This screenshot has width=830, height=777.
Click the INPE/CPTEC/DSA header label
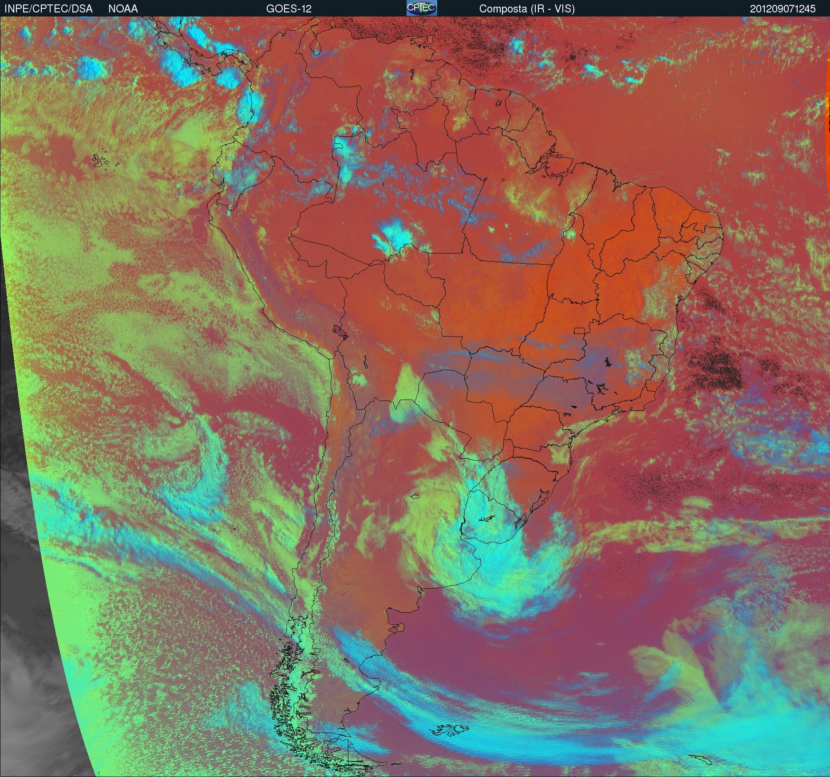coord(48,9)
